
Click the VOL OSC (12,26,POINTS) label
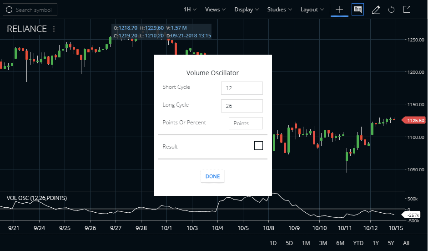36,198
